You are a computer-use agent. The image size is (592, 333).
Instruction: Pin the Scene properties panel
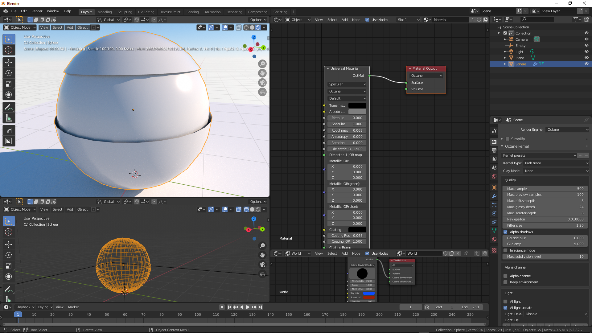586,120
